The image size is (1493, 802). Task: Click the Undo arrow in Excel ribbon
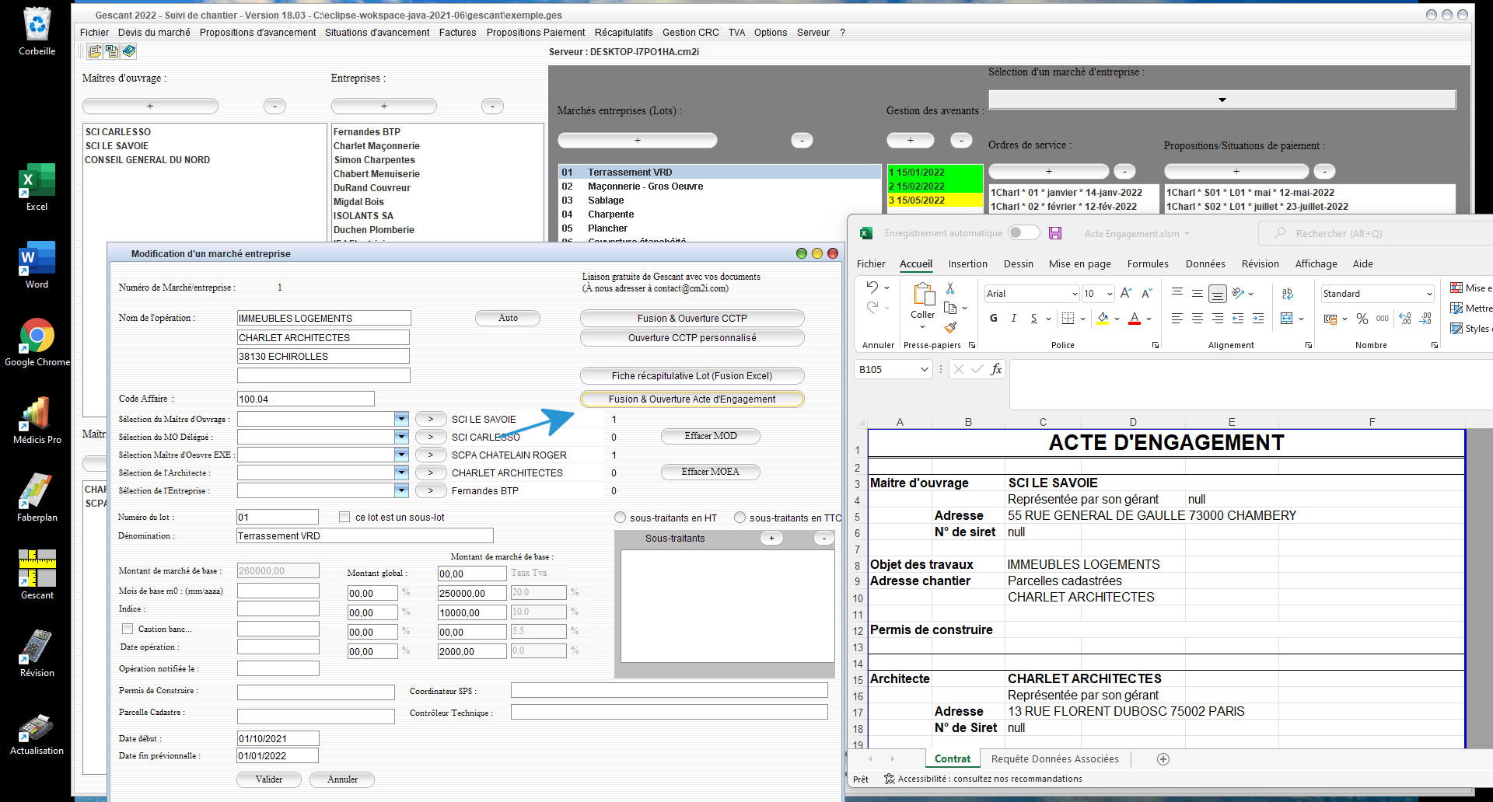tap(872, 288)
